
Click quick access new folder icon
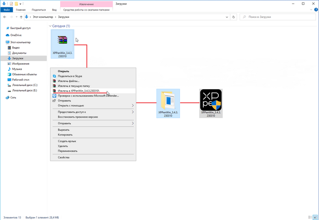pos(16,4)
